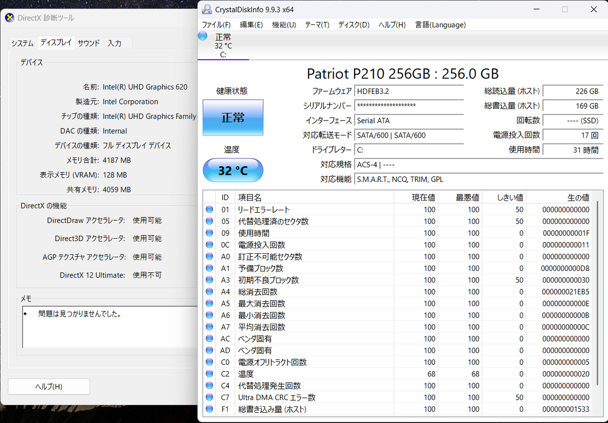Click the firmware field HDFEB3.2
The width and height of the screenshot is (608, 423).
[x=409, y=91]
